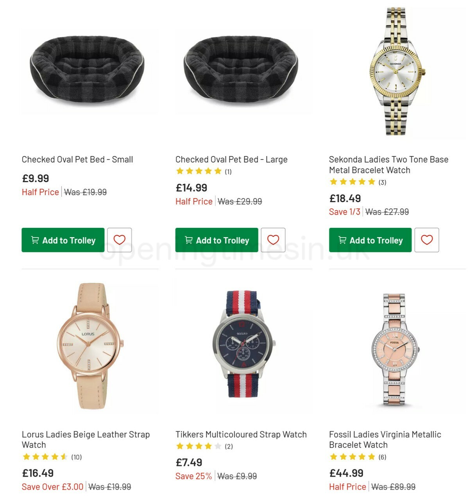The image size is (469, 497).
Task: Toggle the wishlist heart for the Sekonda watch
Action: coord(427,240)
